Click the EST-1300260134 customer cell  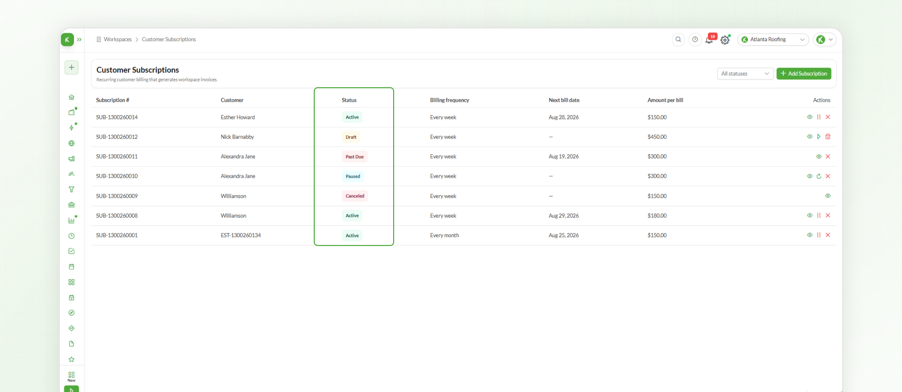click(241, 236)
